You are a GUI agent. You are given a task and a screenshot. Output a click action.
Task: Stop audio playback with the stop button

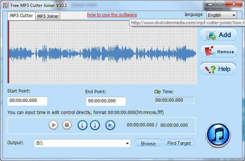67,125
